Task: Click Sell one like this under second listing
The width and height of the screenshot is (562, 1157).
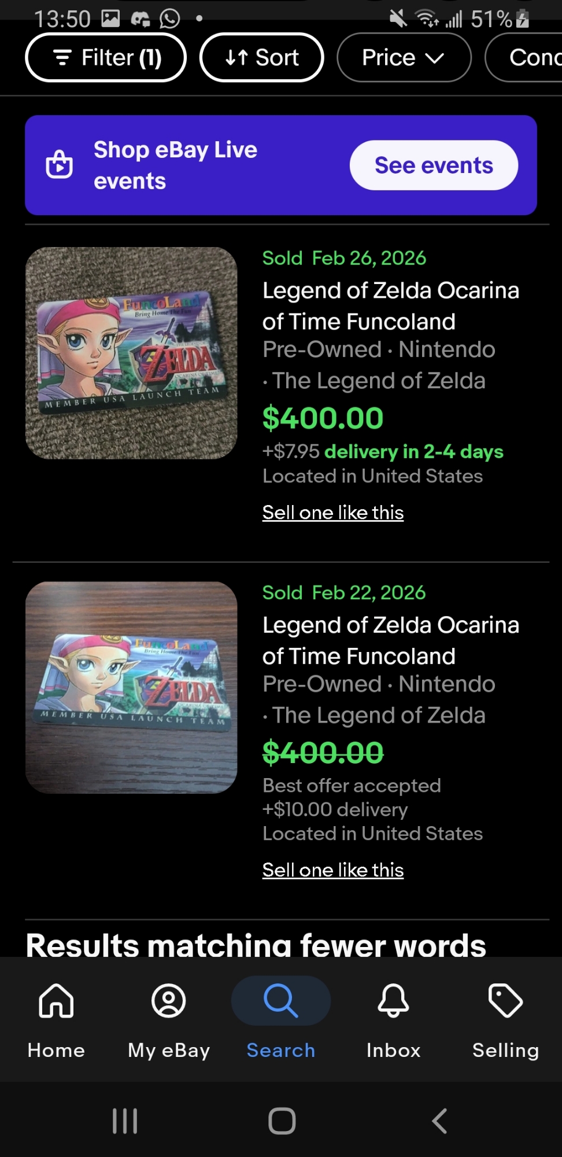Action: (x=333, y=870)
